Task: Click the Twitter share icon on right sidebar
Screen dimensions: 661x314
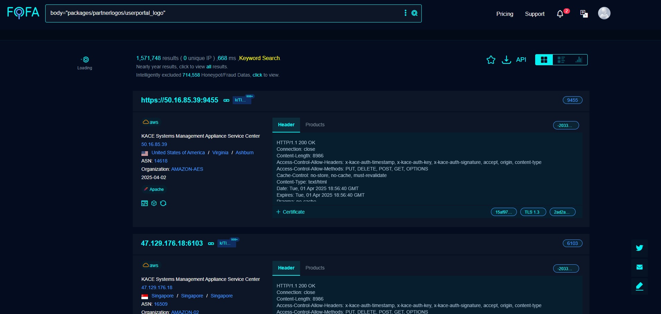Action: click(639, 248)
